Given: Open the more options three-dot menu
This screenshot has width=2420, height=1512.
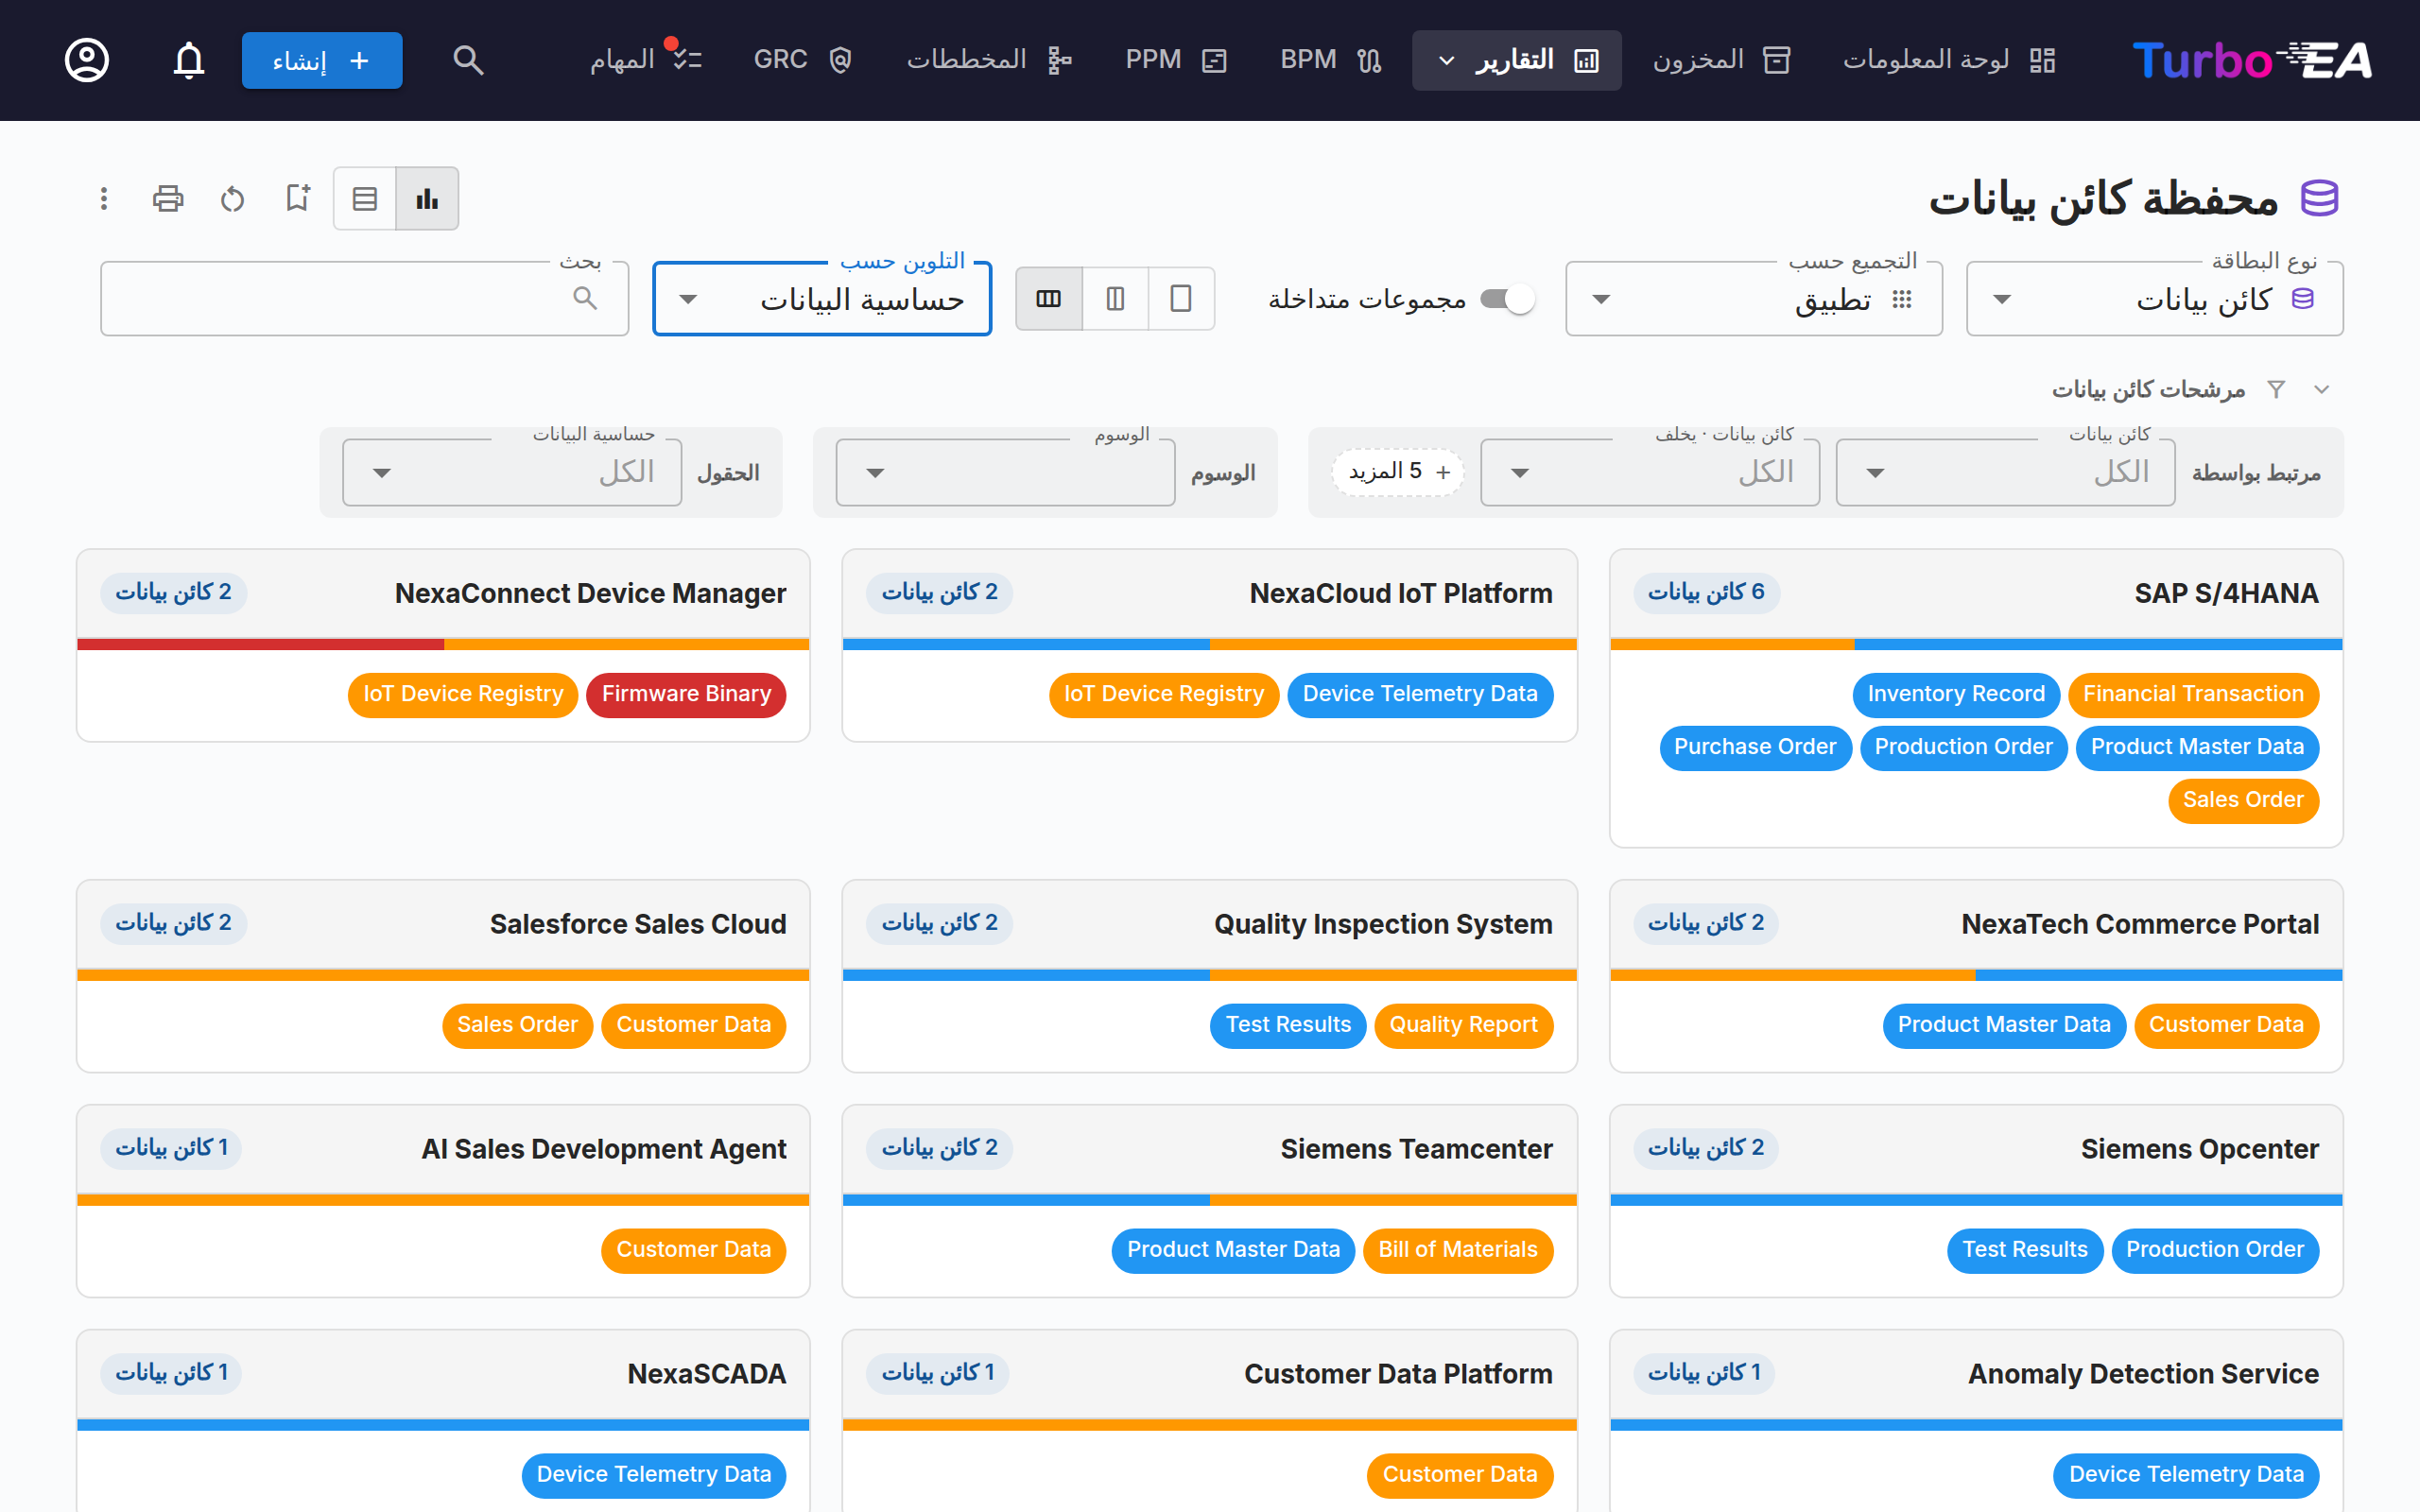Looking at the screenshot, I should (x=104, y=198).
